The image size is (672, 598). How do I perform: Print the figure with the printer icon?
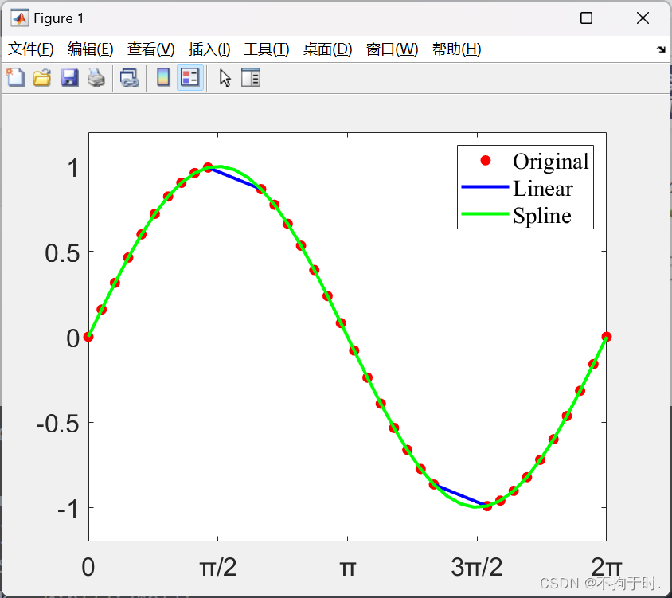96,77
